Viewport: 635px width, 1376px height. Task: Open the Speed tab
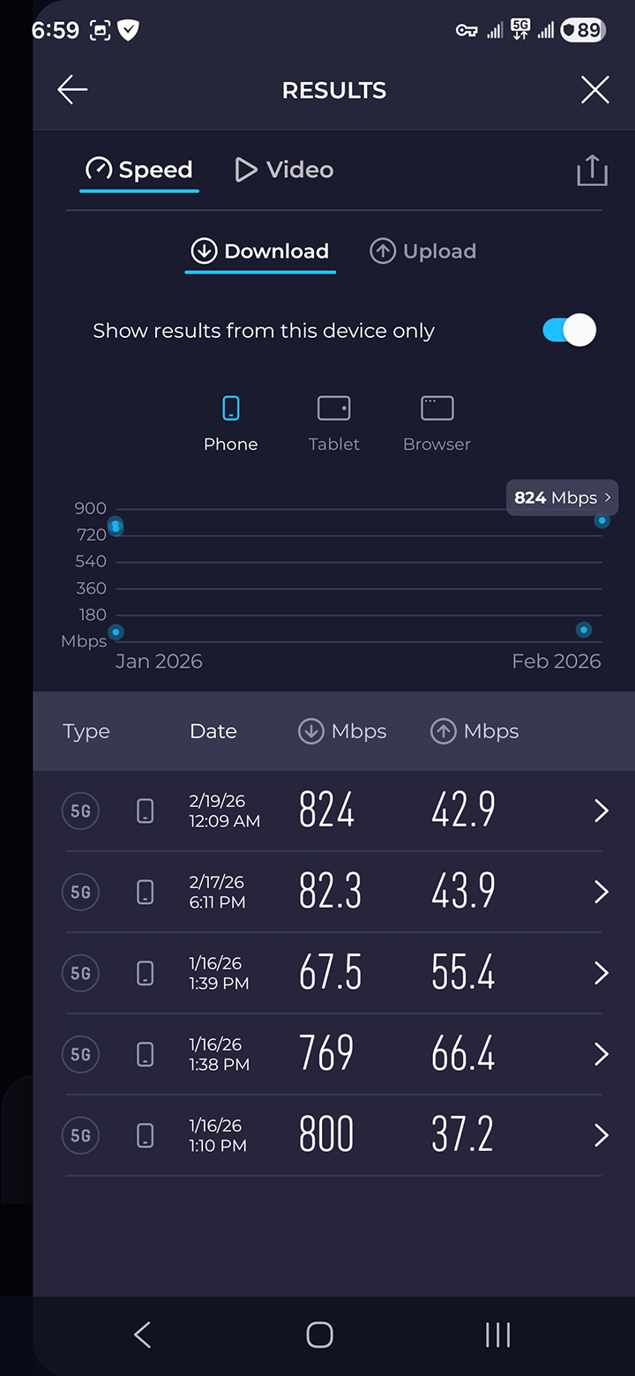[138, 169]
